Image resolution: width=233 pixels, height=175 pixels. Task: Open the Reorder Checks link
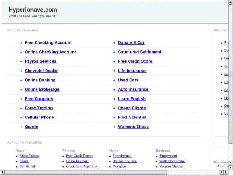click(x=171, y=166)
